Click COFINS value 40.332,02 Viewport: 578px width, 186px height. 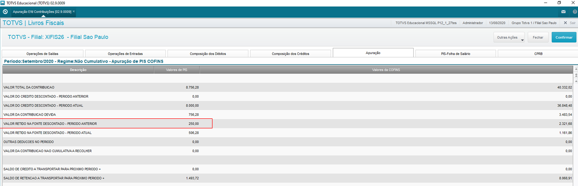coord(564,87)
